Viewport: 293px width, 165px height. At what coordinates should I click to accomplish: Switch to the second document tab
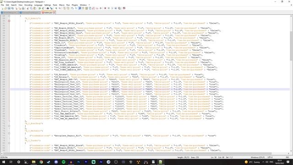point(30,12)
